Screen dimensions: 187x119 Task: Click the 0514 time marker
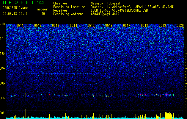73,26
